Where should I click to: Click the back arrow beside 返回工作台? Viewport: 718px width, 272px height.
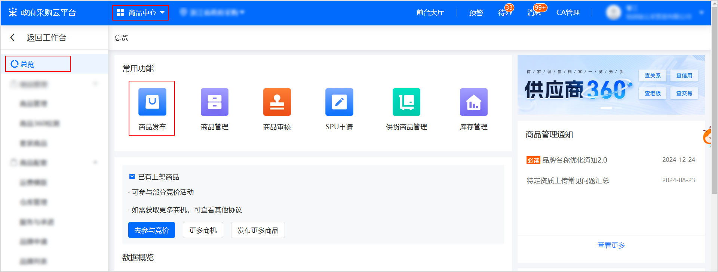(13, 37)
